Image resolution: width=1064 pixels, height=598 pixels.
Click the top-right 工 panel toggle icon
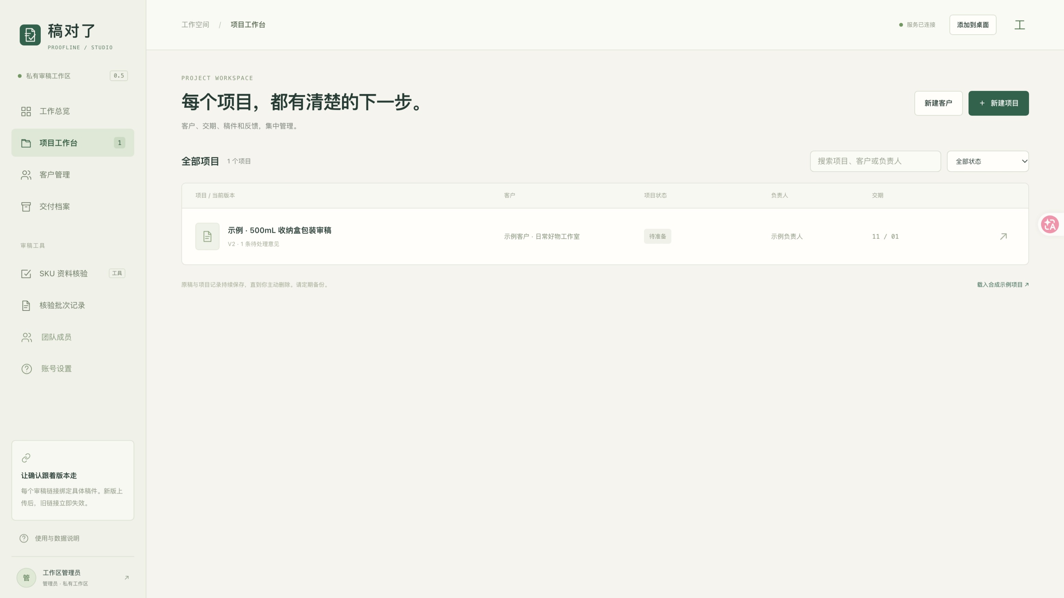[x=1019, y=25]
